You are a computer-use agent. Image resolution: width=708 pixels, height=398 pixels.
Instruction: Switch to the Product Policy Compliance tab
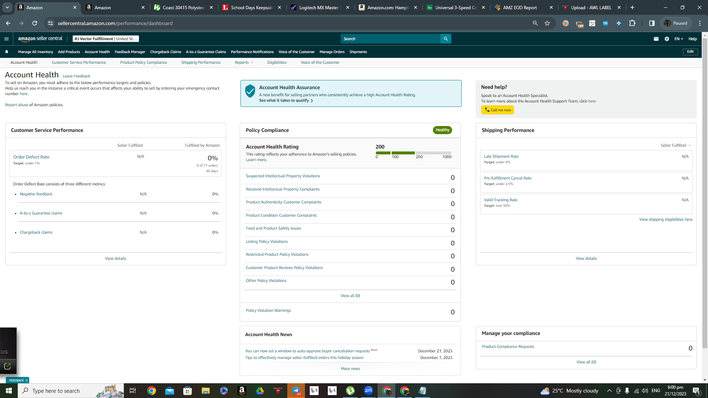[143, 63]
